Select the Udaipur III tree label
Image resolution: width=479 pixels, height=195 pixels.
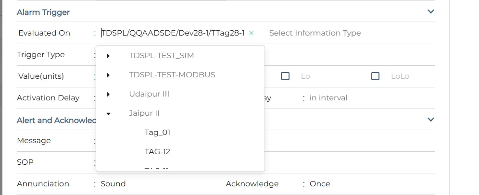click(149, 94)
